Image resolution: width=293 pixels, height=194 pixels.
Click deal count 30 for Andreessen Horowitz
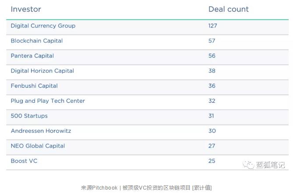[212, 131]
